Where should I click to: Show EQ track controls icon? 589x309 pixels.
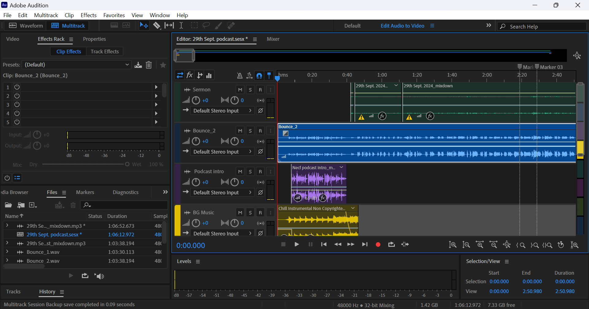pyautogui.click(x=209, y=75)
